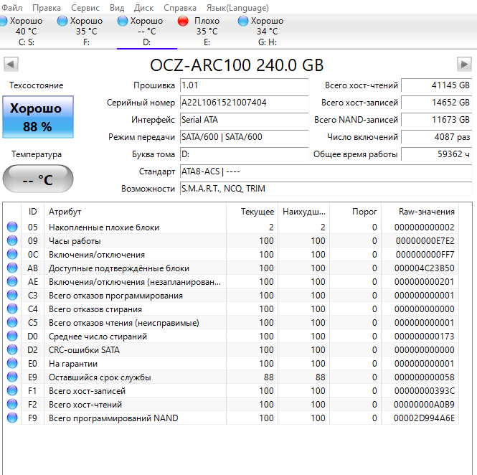Screen dimensions: 477x475
Task: Click status icon for attribute F9
Action: pyautogui.click(x=12, y=418)
